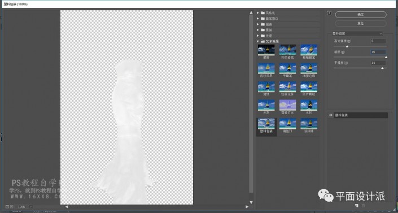Click the preview scroll right arrow
Screen dimensions: 398x213
click(x=247, y=207)
